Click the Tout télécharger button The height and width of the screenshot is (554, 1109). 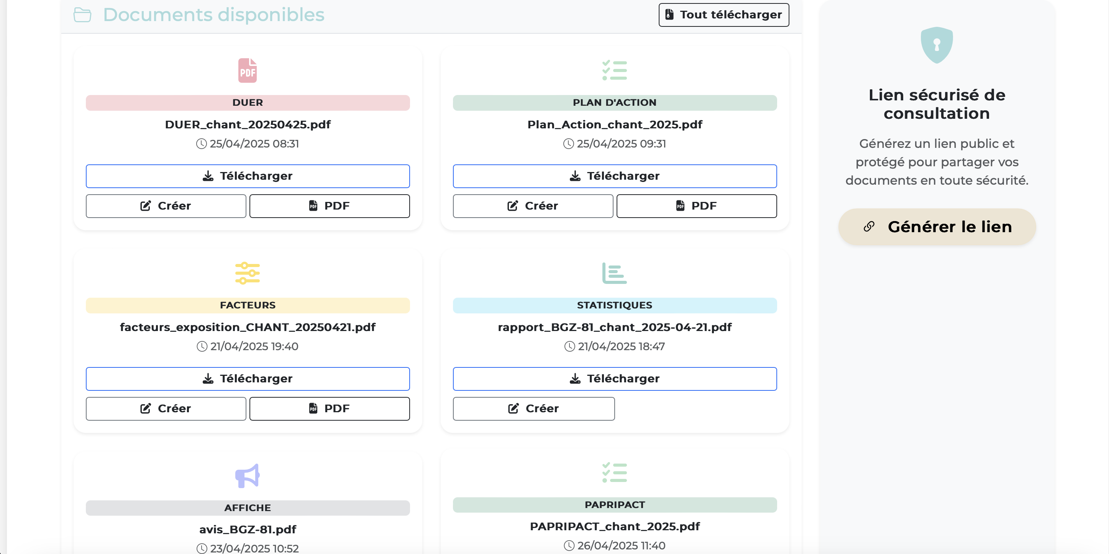pos(724,15)
